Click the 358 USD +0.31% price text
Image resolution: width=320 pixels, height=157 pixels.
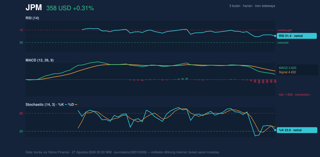tap(70, 8)
